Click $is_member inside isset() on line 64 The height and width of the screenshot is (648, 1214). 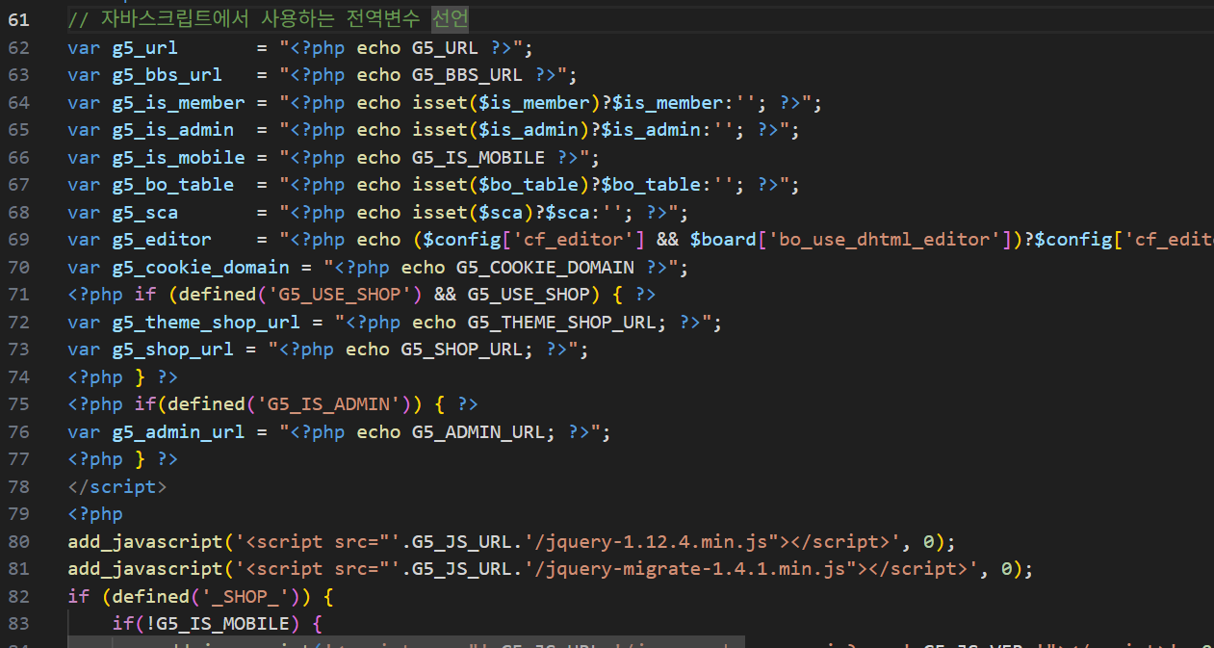click(533, 102)
